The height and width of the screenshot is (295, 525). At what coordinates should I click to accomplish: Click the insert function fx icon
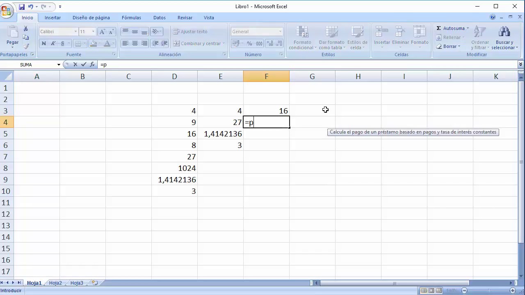tap(92, 64)
